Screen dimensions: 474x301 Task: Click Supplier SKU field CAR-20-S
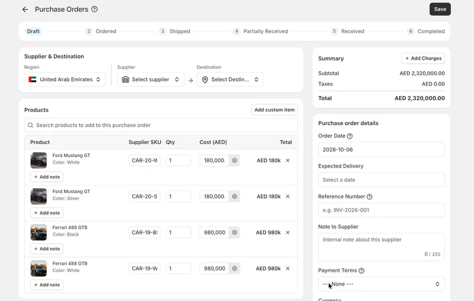[145, 197]
